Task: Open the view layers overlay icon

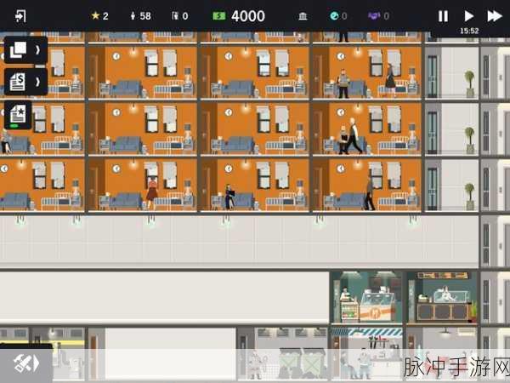Action: (x=18, y=50)
